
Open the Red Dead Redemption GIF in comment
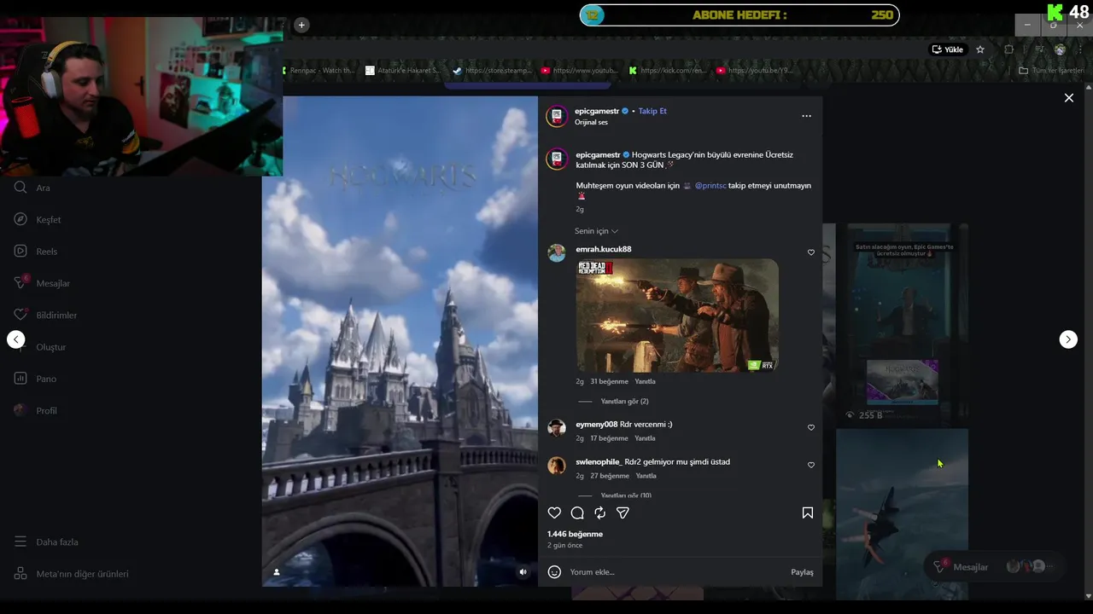pyautogui.click(x=677, y=316)
